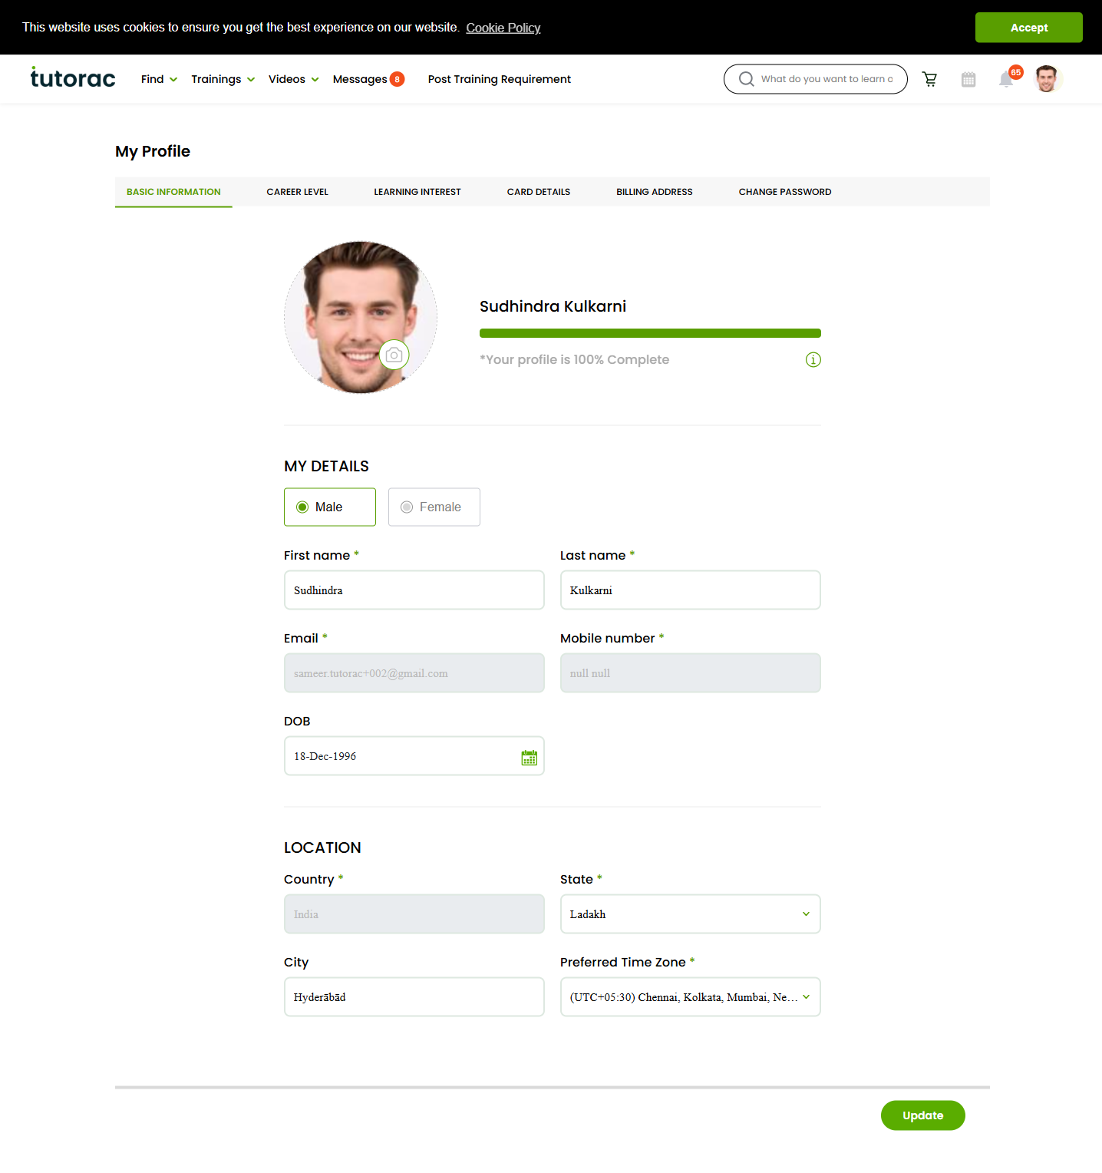Image resolution: width=1102 pixels, height=1173 pixels.
Task: Expand the Find menu
Action: pyautogui.click(x=159, y=79)
